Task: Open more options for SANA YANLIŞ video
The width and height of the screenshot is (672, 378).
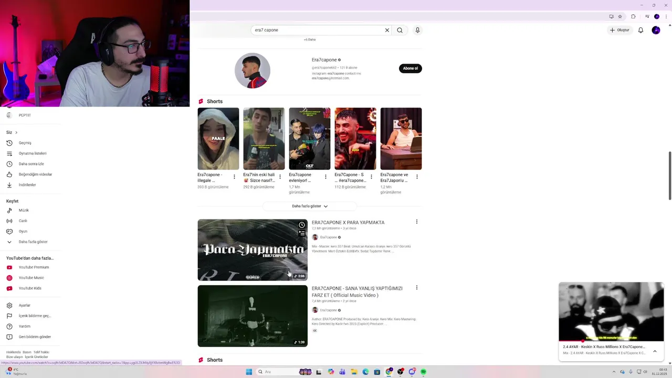Action: (417, 288)
